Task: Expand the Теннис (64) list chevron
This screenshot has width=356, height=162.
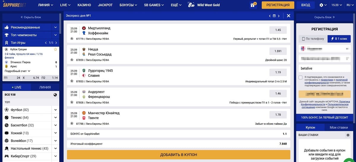Action: [x=55, y=118]
